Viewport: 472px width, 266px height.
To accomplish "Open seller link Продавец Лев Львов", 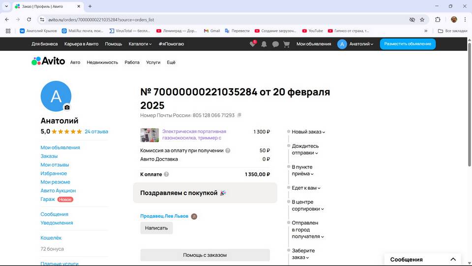I will 164,216.
